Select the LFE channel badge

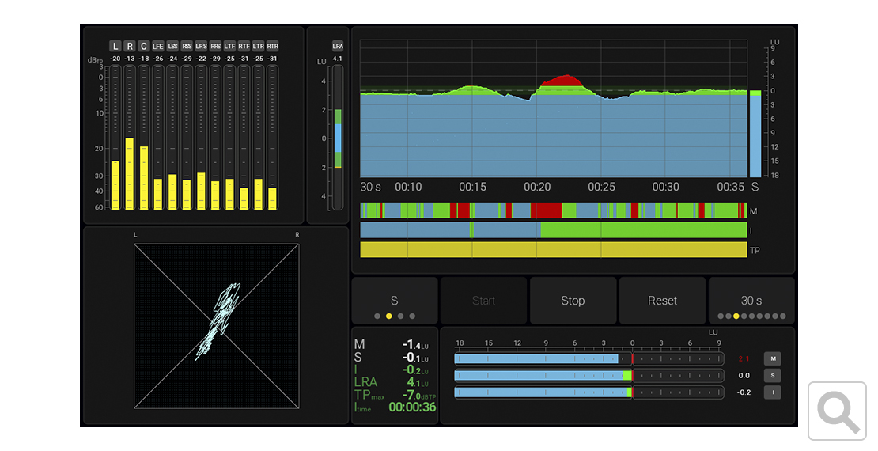tap(158, 46)
